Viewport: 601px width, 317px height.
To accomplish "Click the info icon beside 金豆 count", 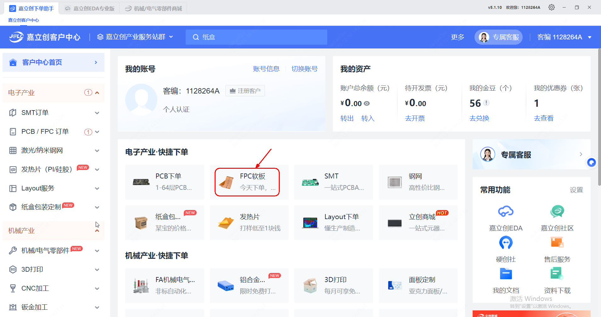I will tap(486, 103).
